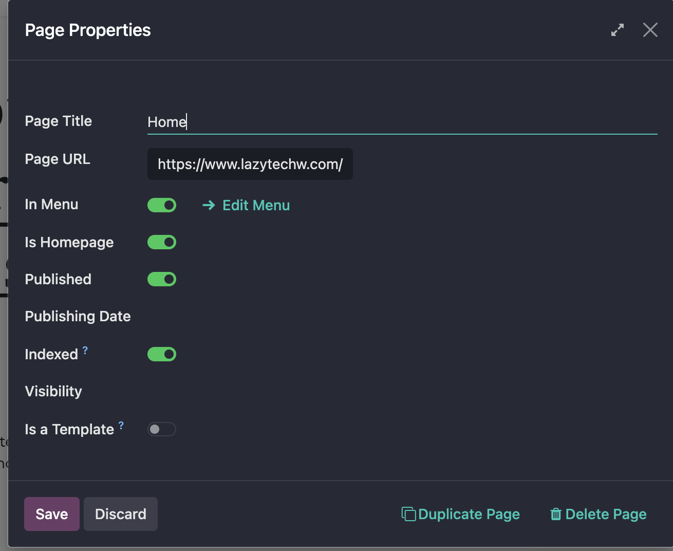
Task: Click the arrow icon before Edit Menu
Action: click(x=209, y=205)
